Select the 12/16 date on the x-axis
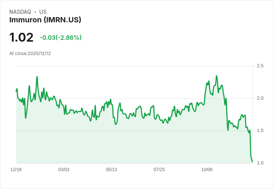The height and width of the screenshot is (189, 274). click(x=16, y=170)
